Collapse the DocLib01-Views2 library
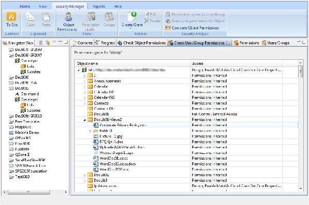309x205 pixels. point(84,120)
